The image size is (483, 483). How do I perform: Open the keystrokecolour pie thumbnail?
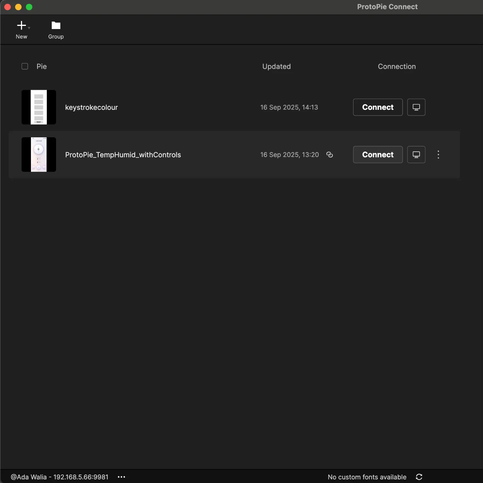(x=39, y=107)
